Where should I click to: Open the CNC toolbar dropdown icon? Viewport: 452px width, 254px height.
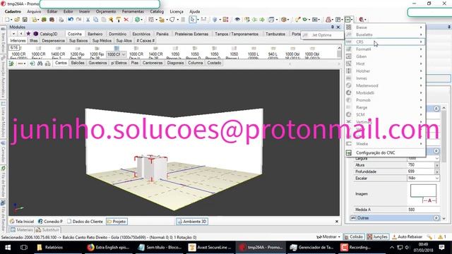pyautogui.click(x=348, y=20)
